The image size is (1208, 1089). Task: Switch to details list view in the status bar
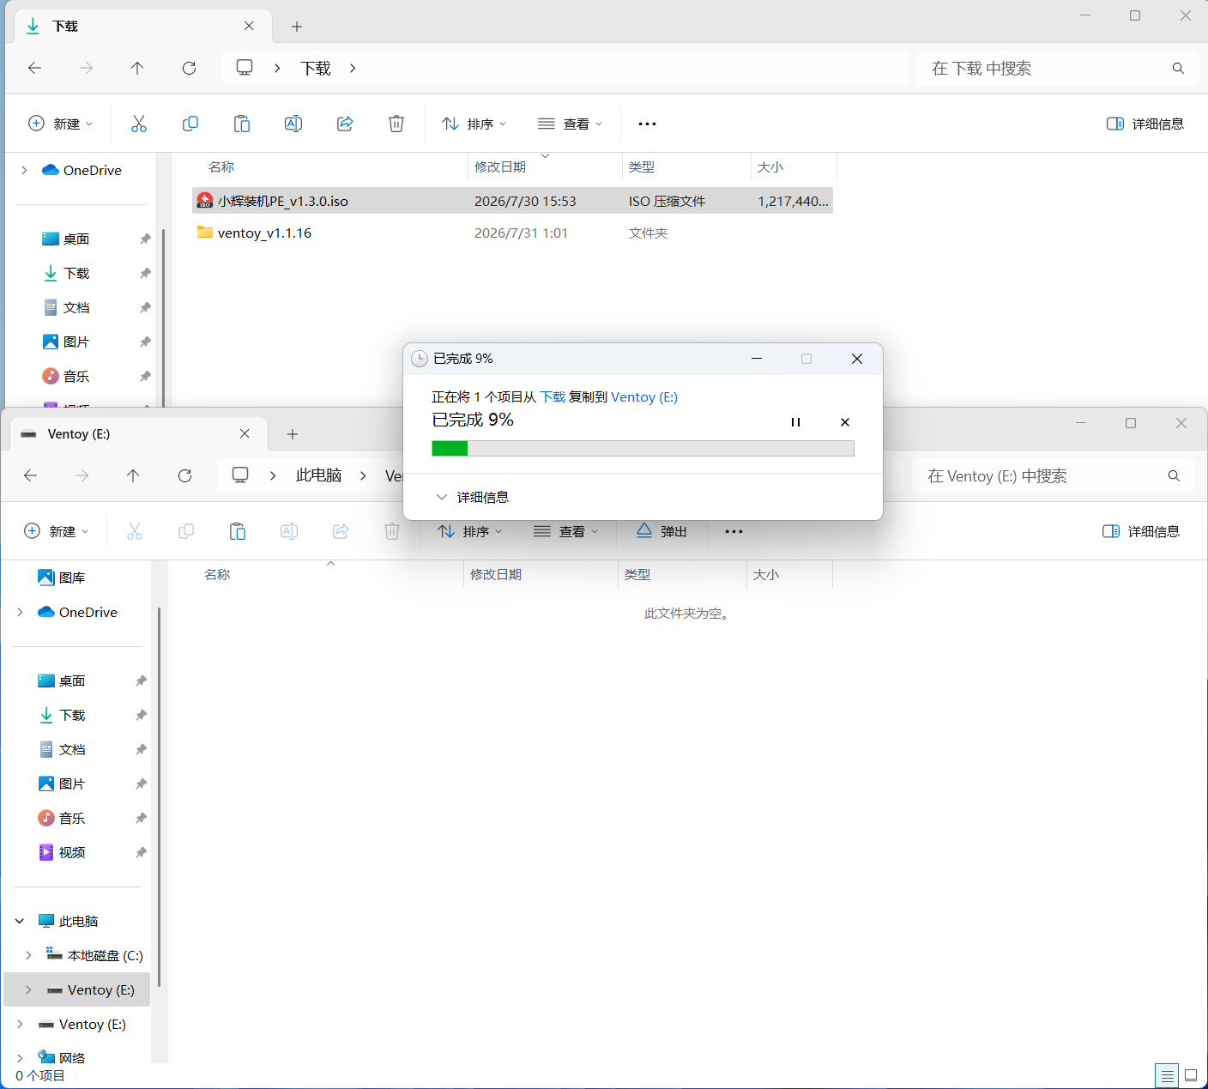tap(1167, 1075)
